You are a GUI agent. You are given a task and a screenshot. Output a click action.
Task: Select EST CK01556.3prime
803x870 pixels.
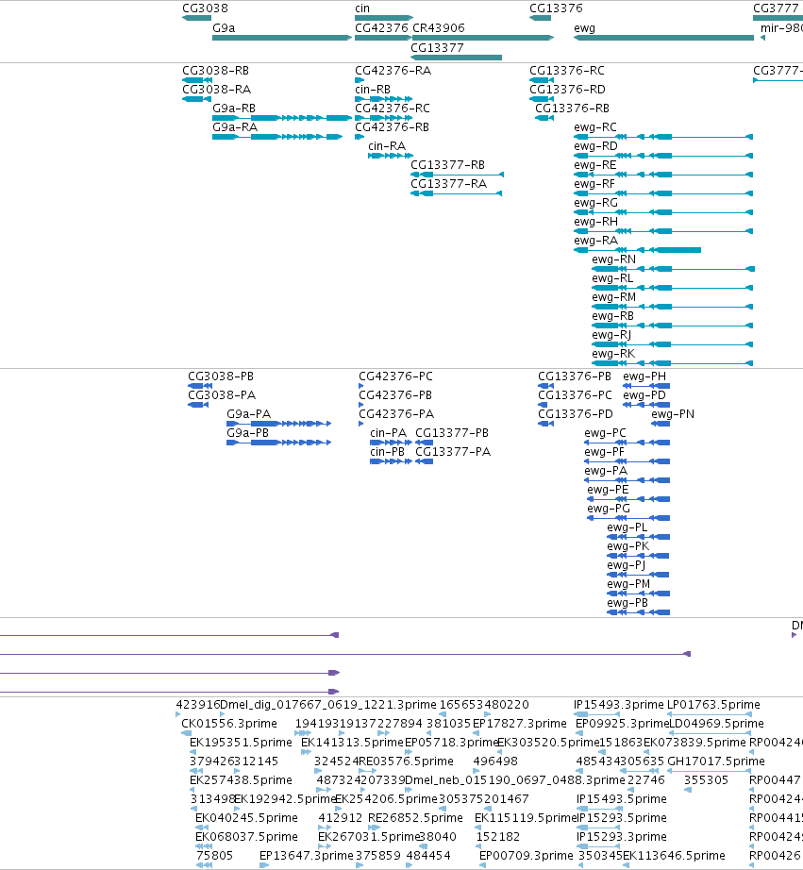tap(187, 733)
